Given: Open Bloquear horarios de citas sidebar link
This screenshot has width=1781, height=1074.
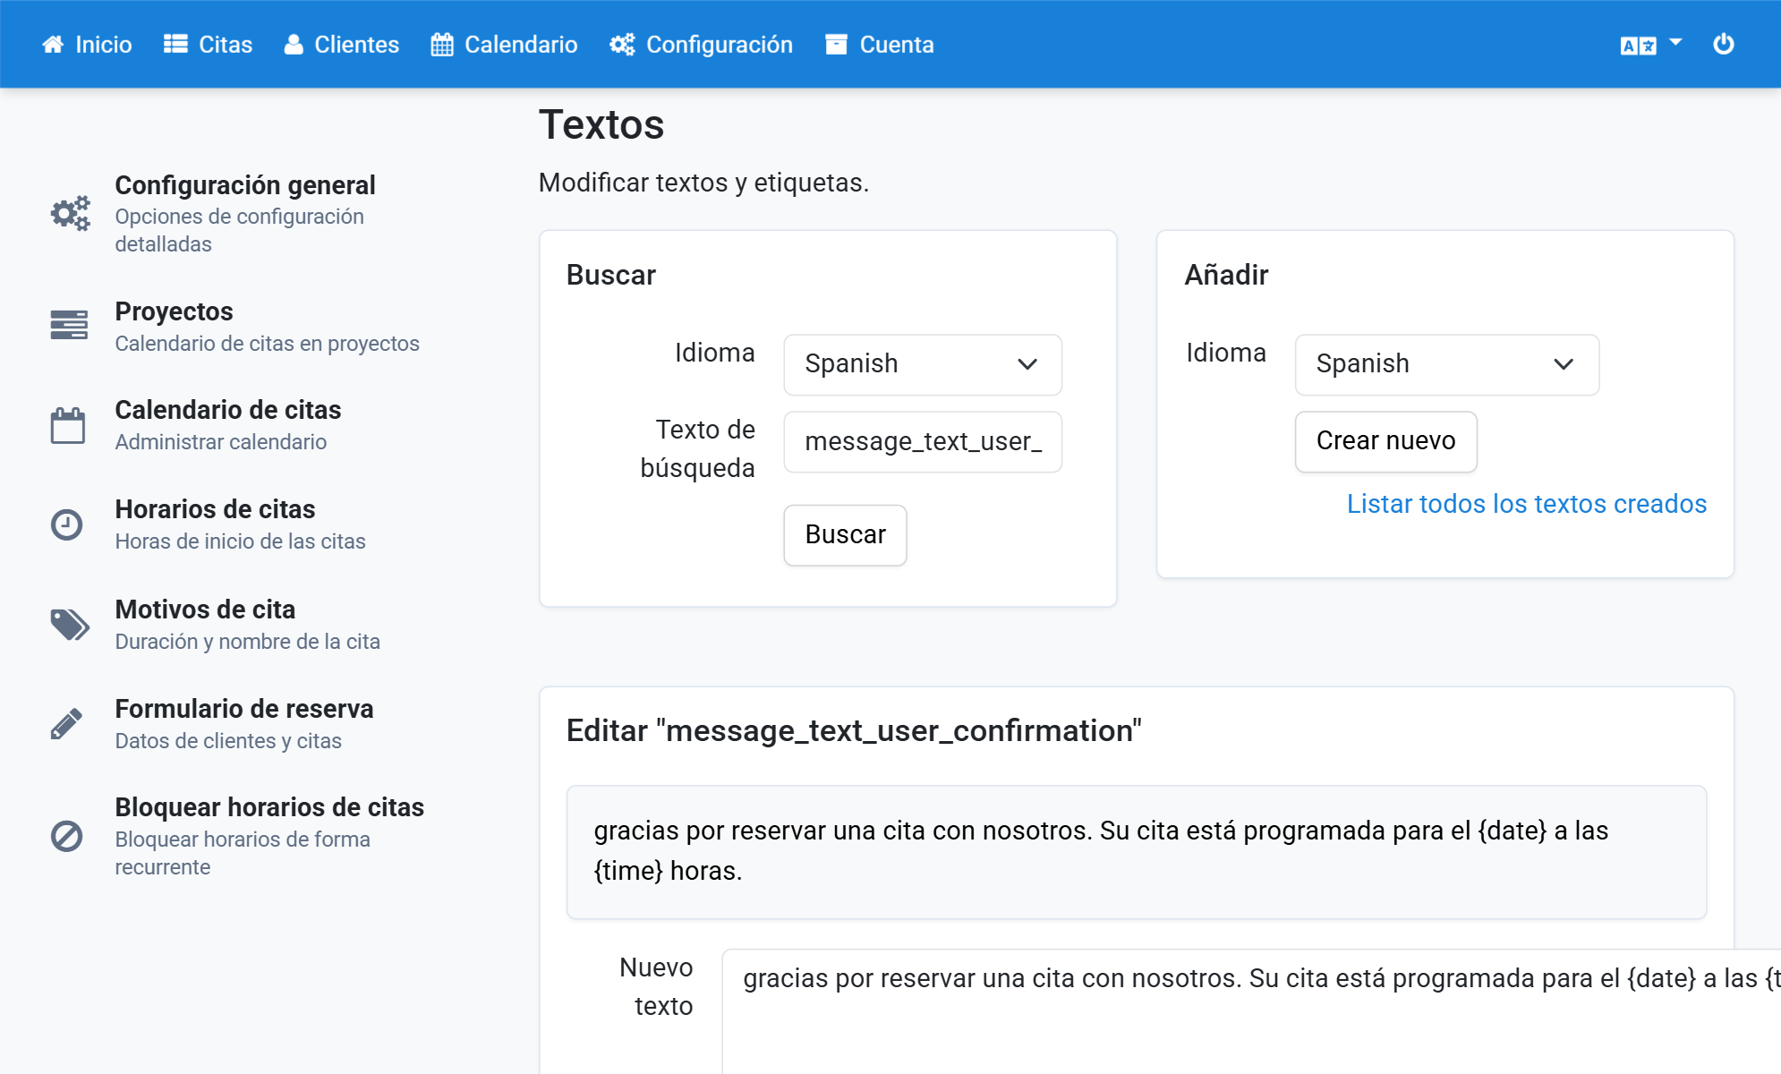Looking at the screenshot, I should (269, 807).
